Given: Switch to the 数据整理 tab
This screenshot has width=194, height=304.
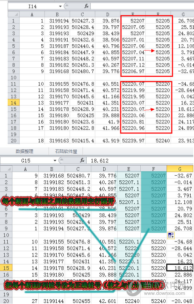Looking at the screenshot, I should (x=24, y=151).
